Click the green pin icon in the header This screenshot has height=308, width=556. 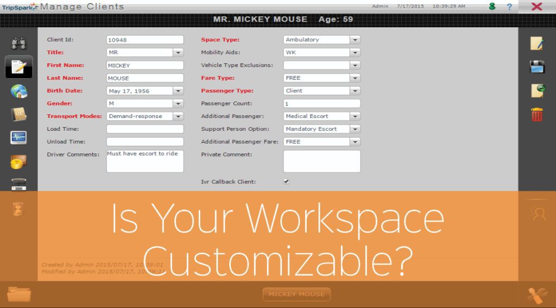(492, 6)
